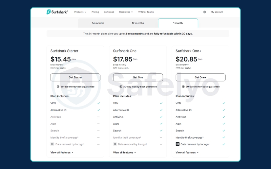Open My account
Viewport: 271px width, 169px height.
[217, 12]
